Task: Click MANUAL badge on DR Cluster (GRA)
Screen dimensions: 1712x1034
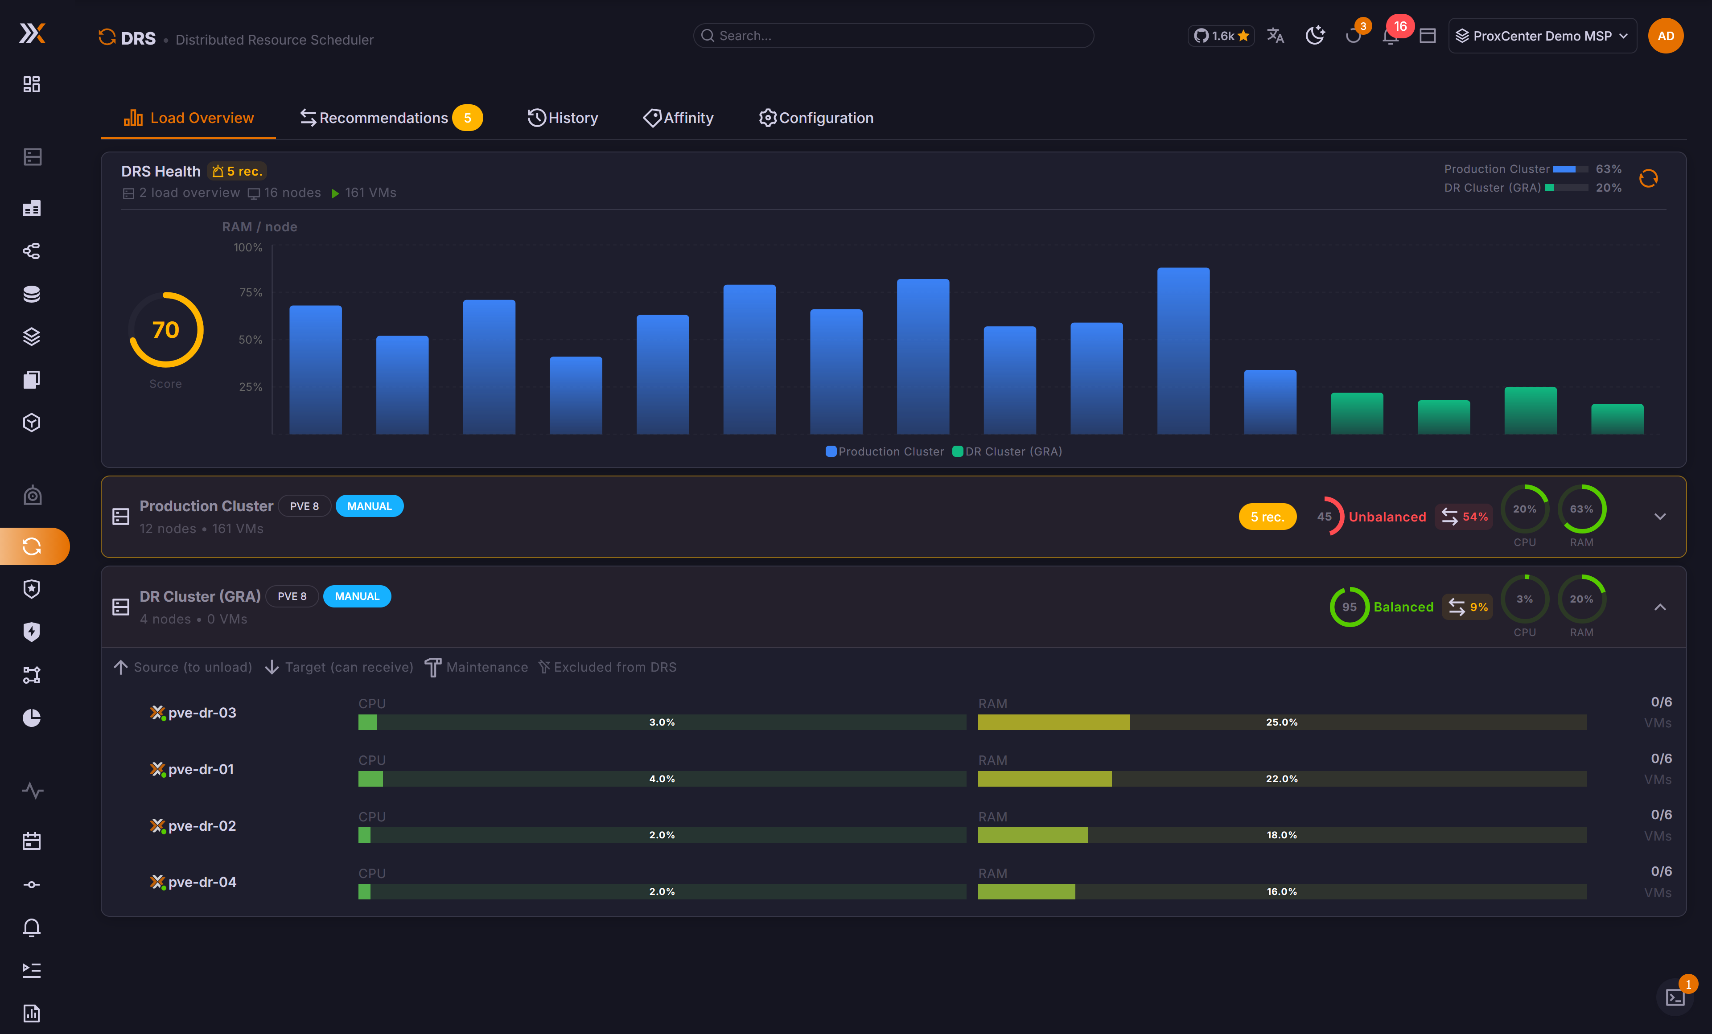Action: coord(357,596)
